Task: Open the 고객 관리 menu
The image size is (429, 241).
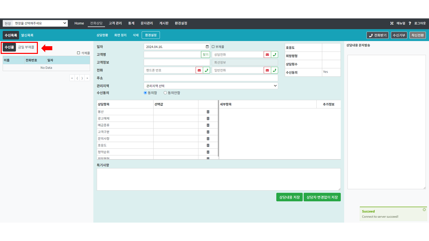Action: (x=115, y=23)
